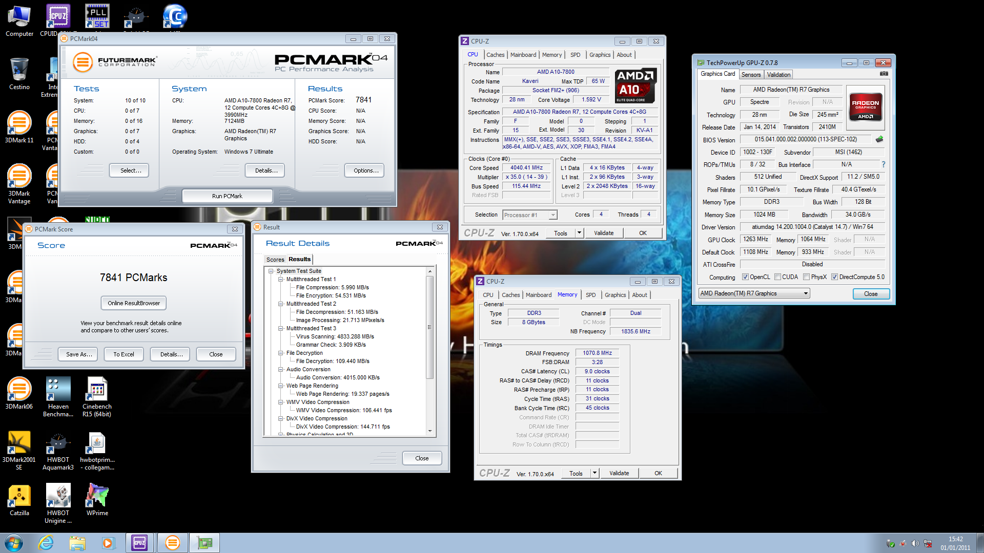Launch Catzilla desktop shortcut
Image resolution: width=984 pixels, height=553 pixels.
[19, 500]
